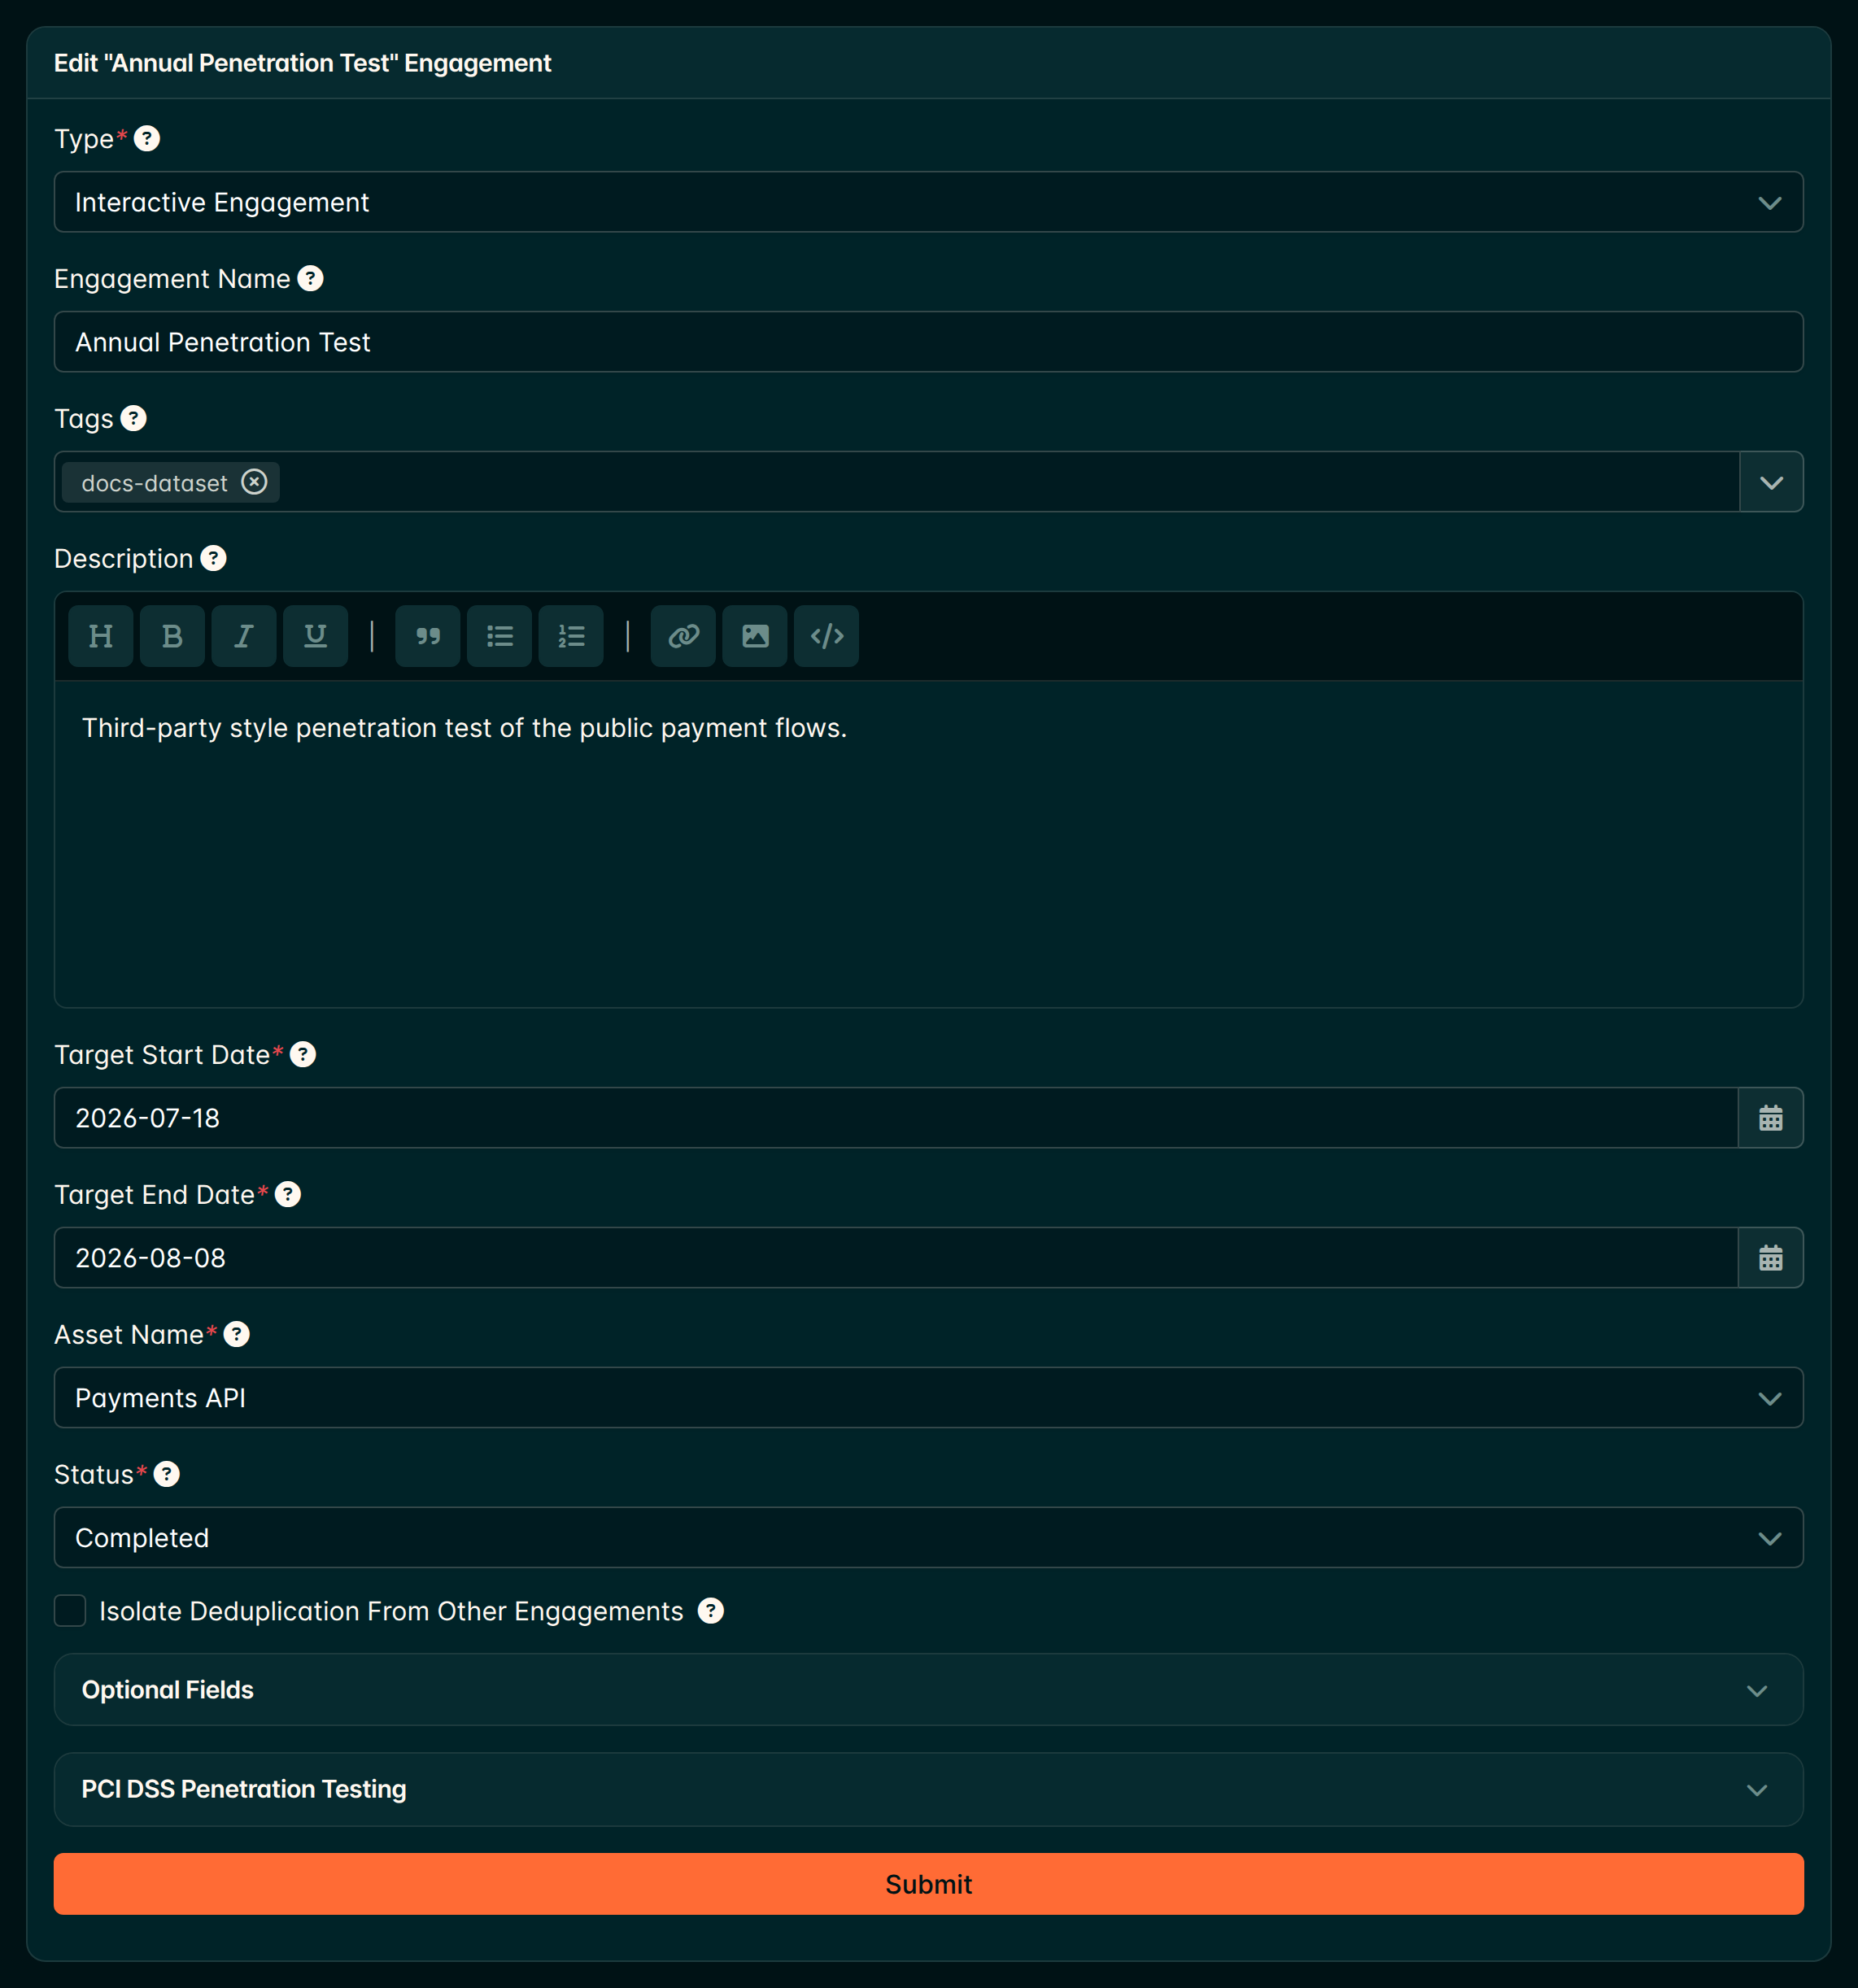Open calendar for Target Start Date
The width and height of the screenshot is (1858, 1988).
1770,1118
